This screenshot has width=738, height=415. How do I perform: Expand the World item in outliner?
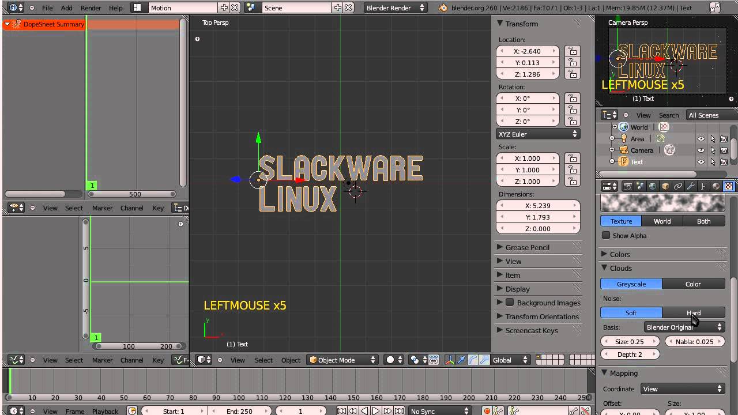point(615,127)
